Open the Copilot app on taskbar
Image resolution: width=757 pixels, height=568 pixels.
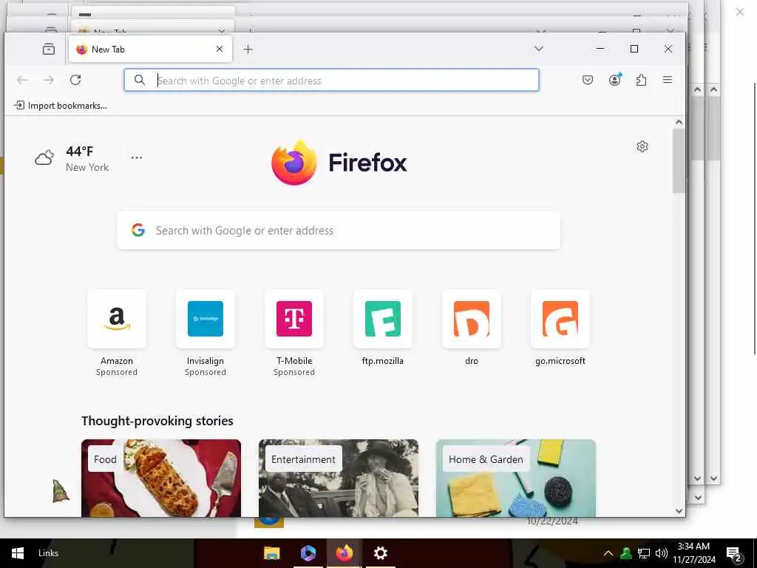(x=308, y=553)
